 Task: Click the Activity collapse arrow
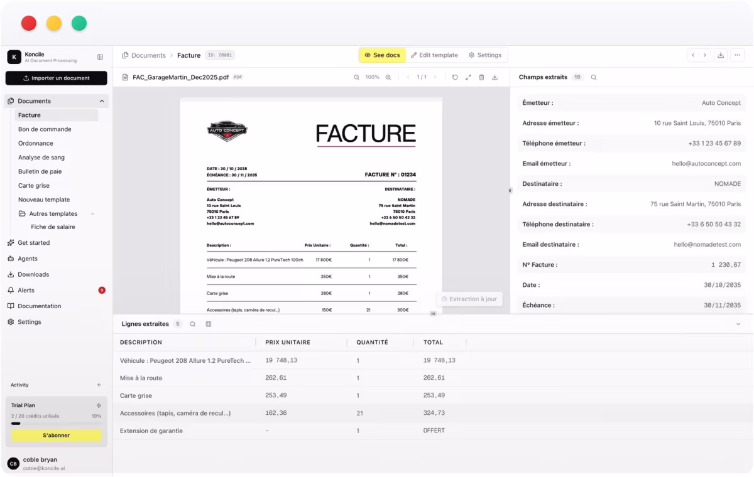click(x=99, y=385)
